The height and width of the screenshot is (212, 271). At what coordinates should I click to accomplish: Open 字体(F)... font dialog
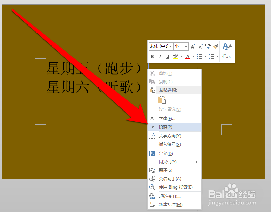pos(175,119)
